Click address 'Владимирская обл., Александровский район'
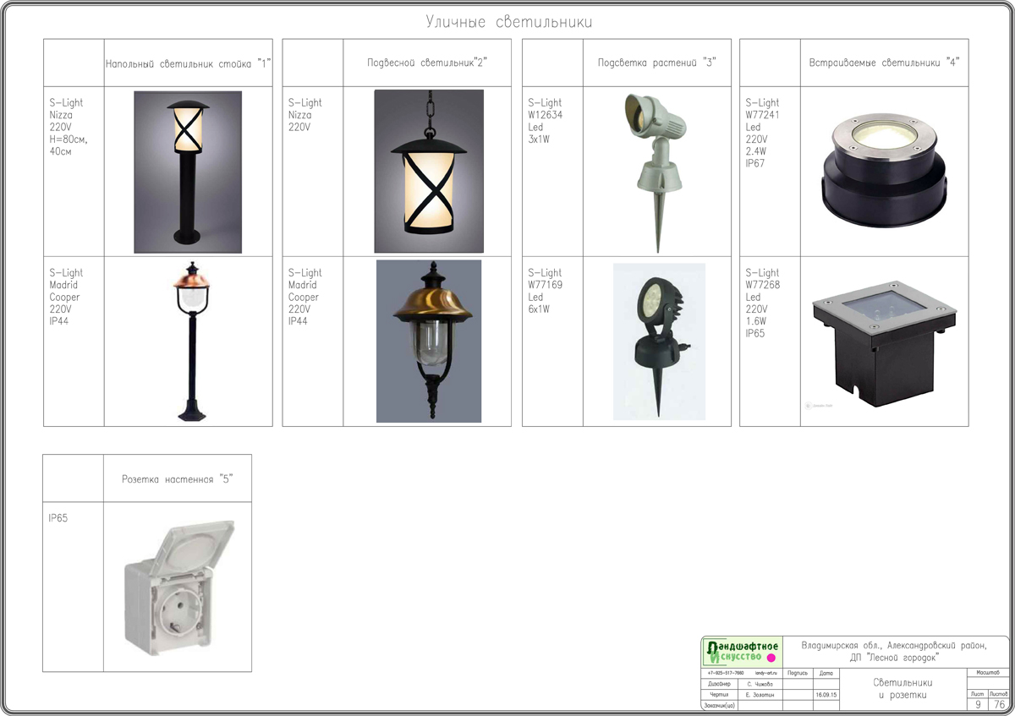The width and height of the screenshot is (1015, 716). (x=894, y=646)
